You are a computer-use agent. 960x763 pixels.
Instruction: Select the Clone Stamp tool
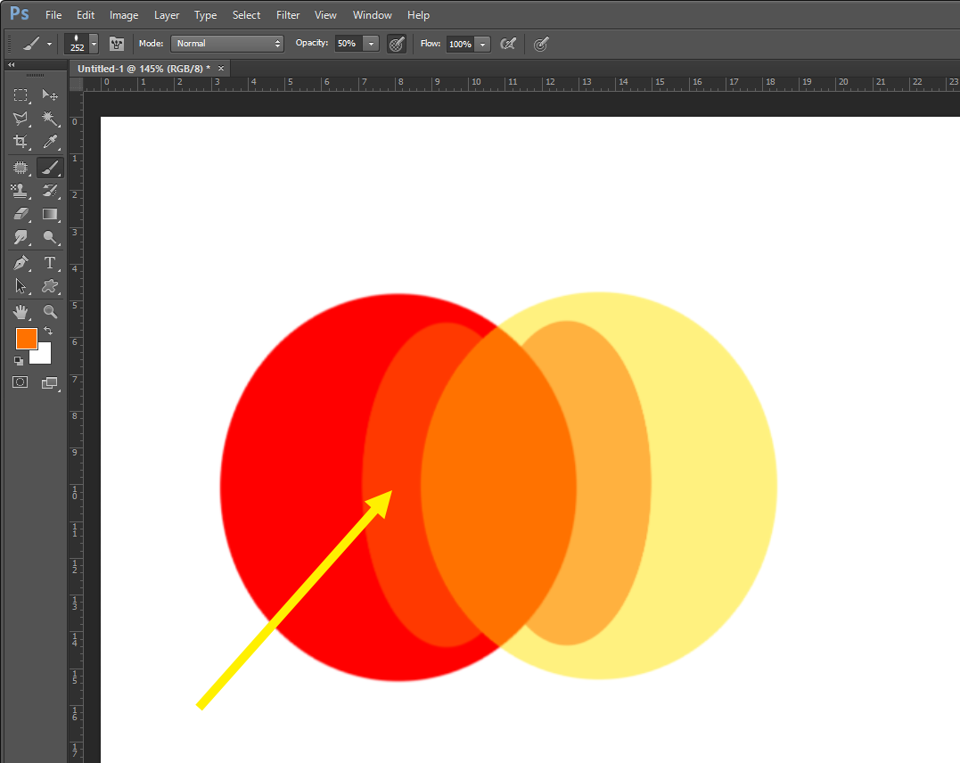[x=21, y=191]
